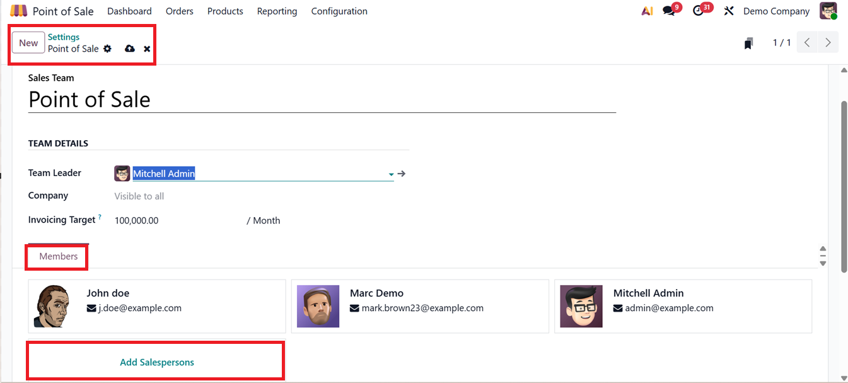Open the Reporting menu
This screenshot has width=848, height=383.
click(x=277, y=11)
